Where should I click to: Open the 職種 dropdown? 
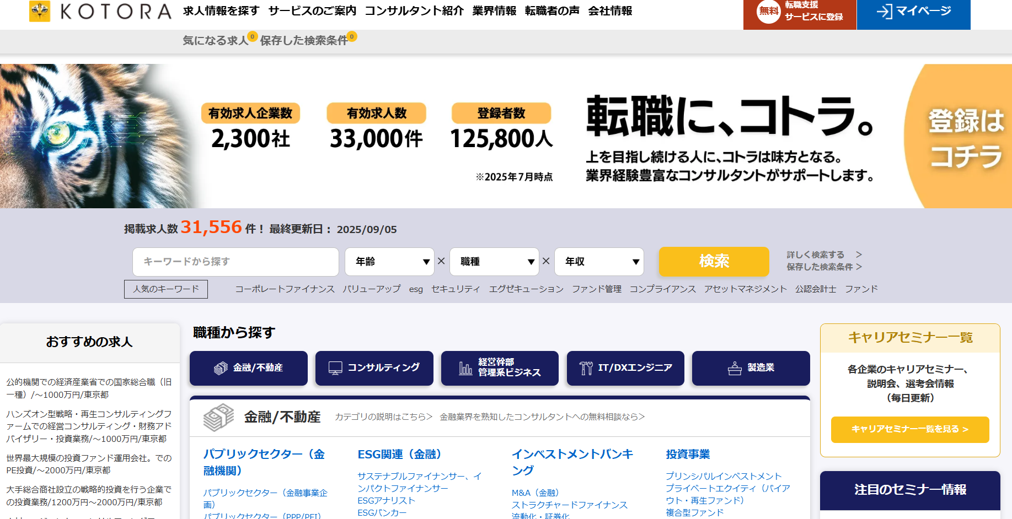coord(495,262)
